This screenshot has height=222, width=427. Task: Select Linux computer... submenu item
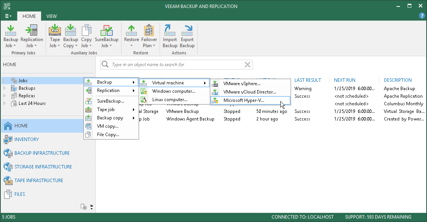tap(174, 100)
